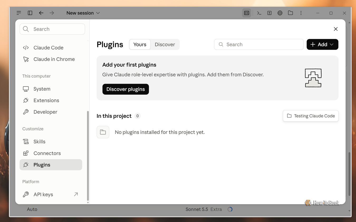
Task: Click the Skills scroll icon
Action: (26, 142)
